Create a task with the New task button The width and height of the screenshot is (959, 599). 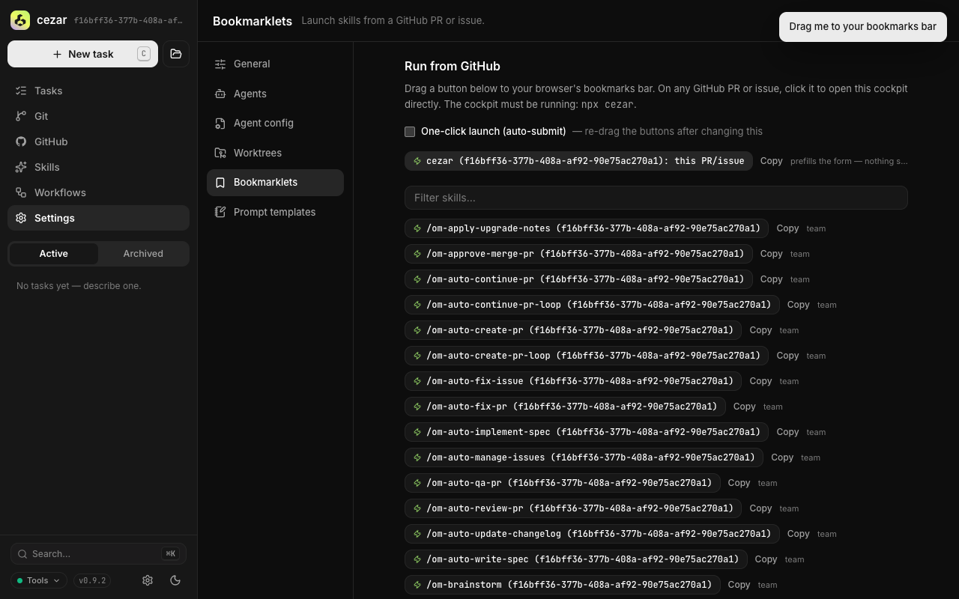point(82,54)
